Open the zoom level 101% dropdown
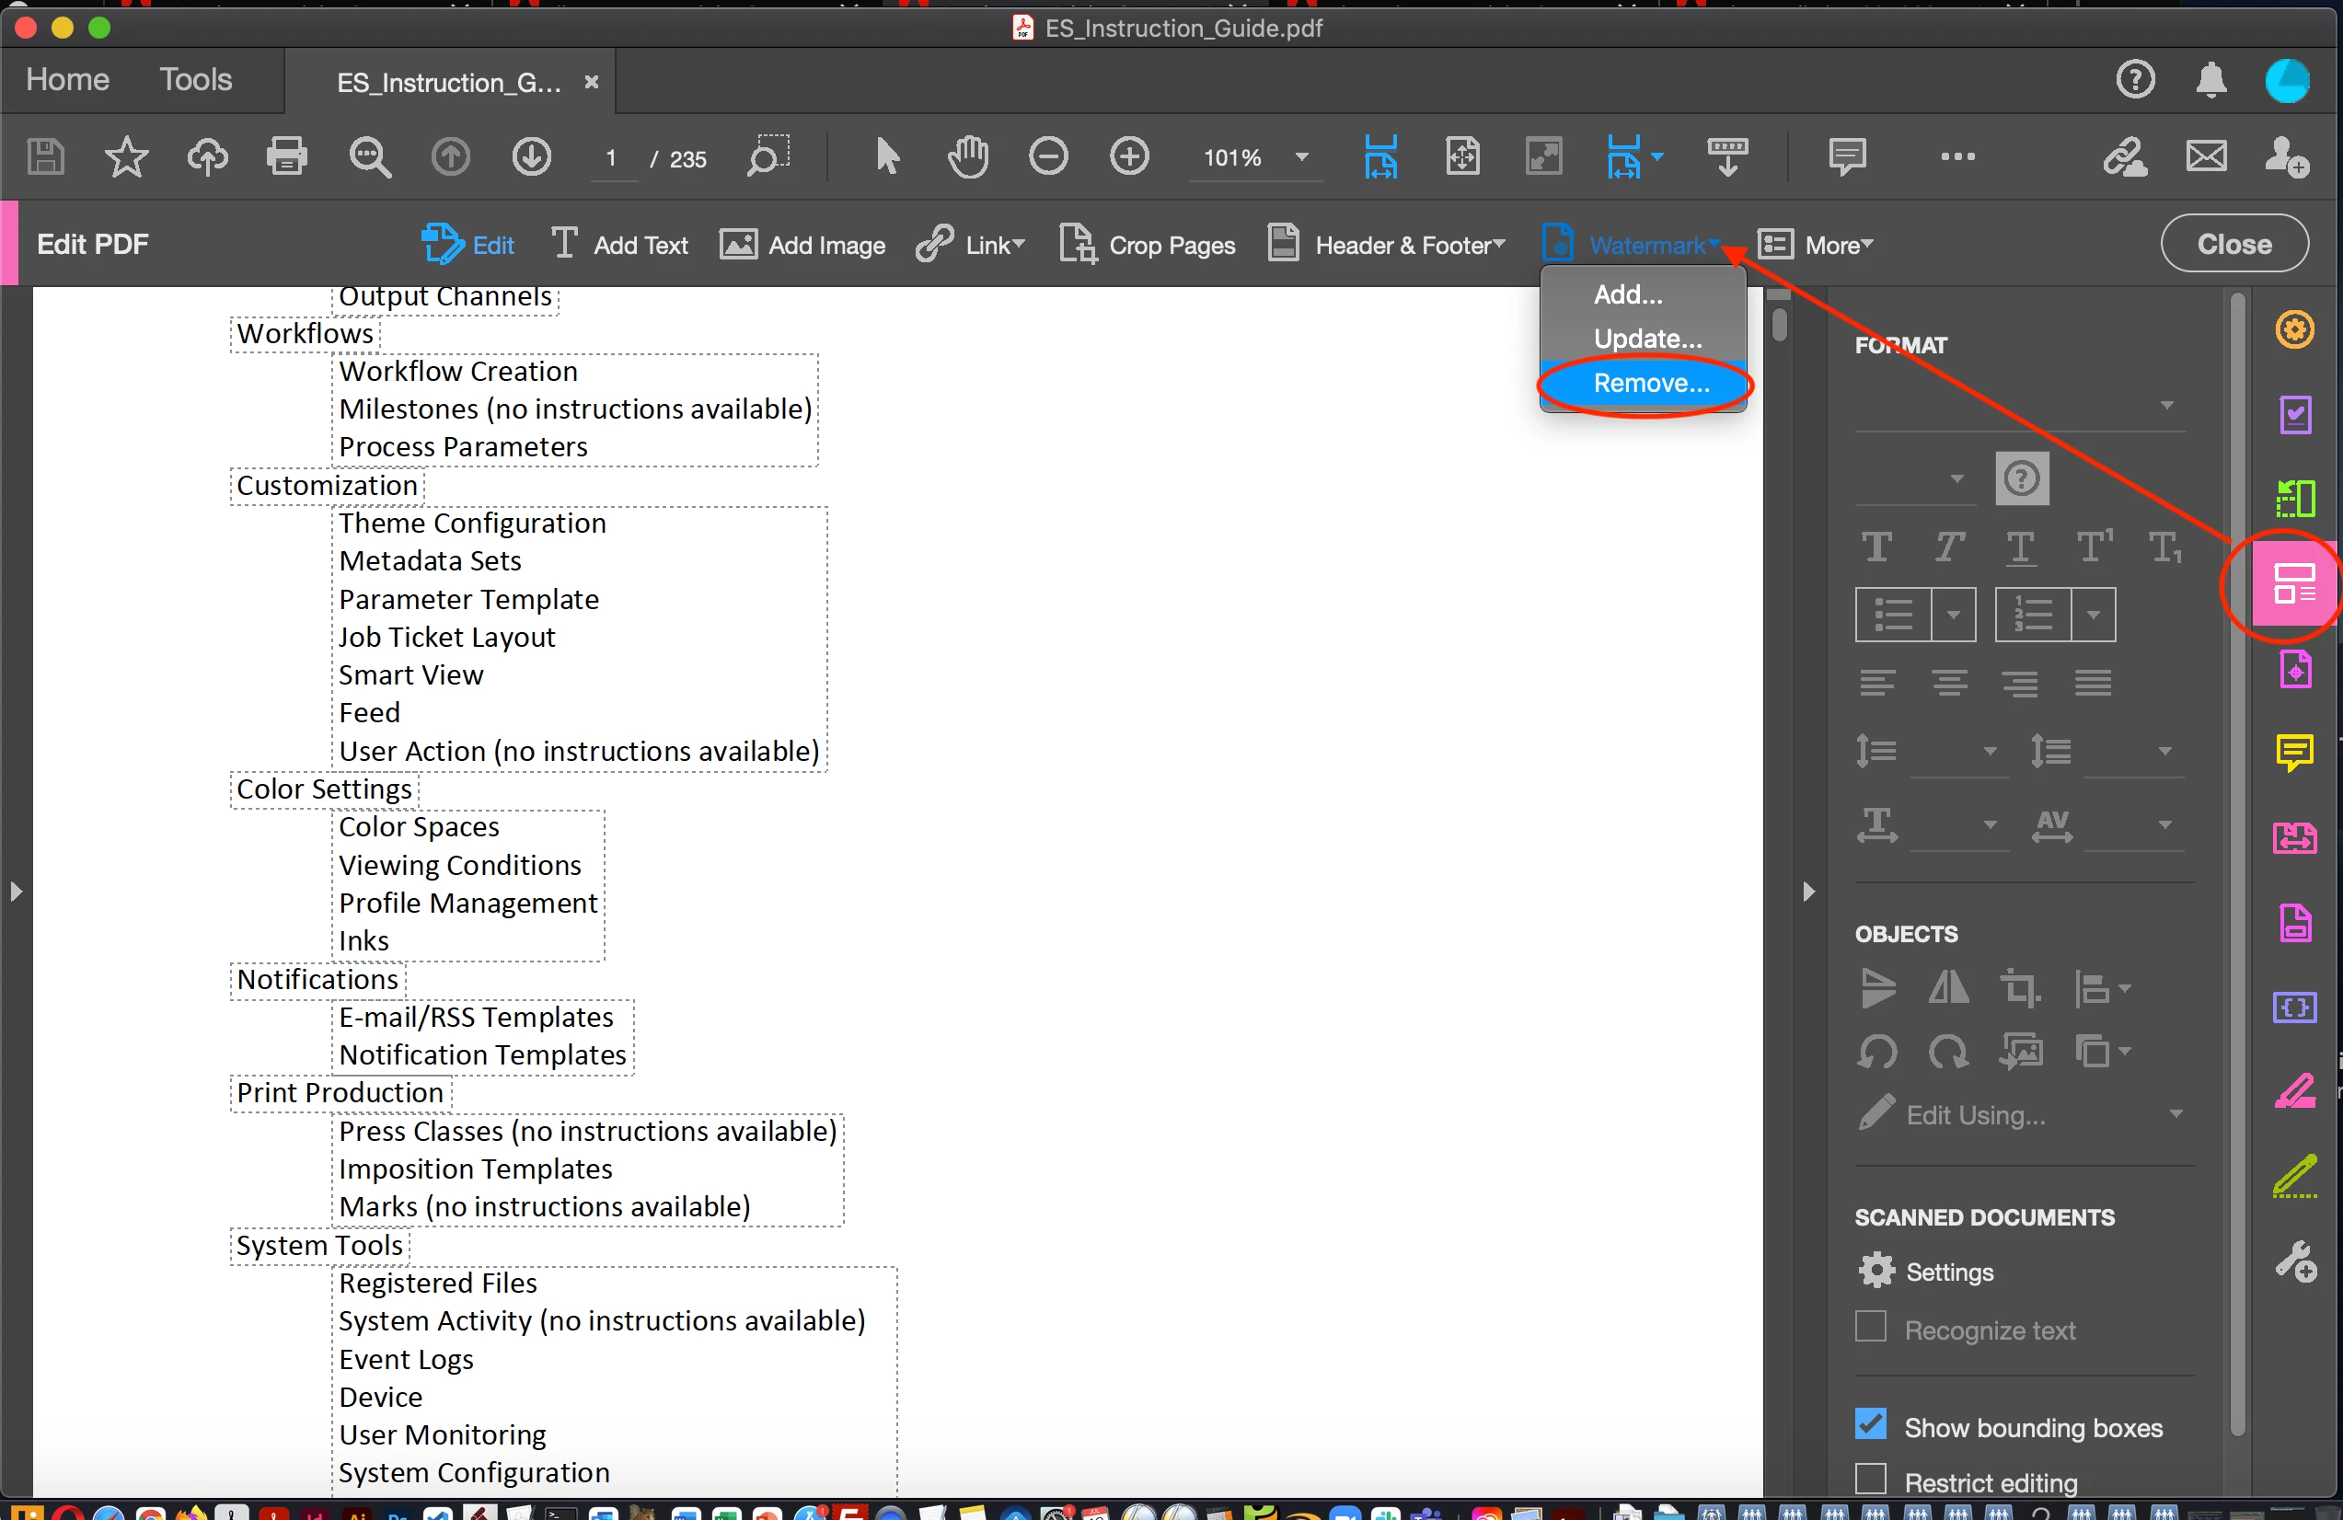 pos(1301,157)
